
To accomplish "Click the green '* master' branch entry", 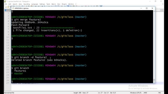I will (17, 74).
